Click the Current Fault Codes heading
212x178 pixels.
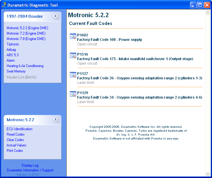coord(91,23)
